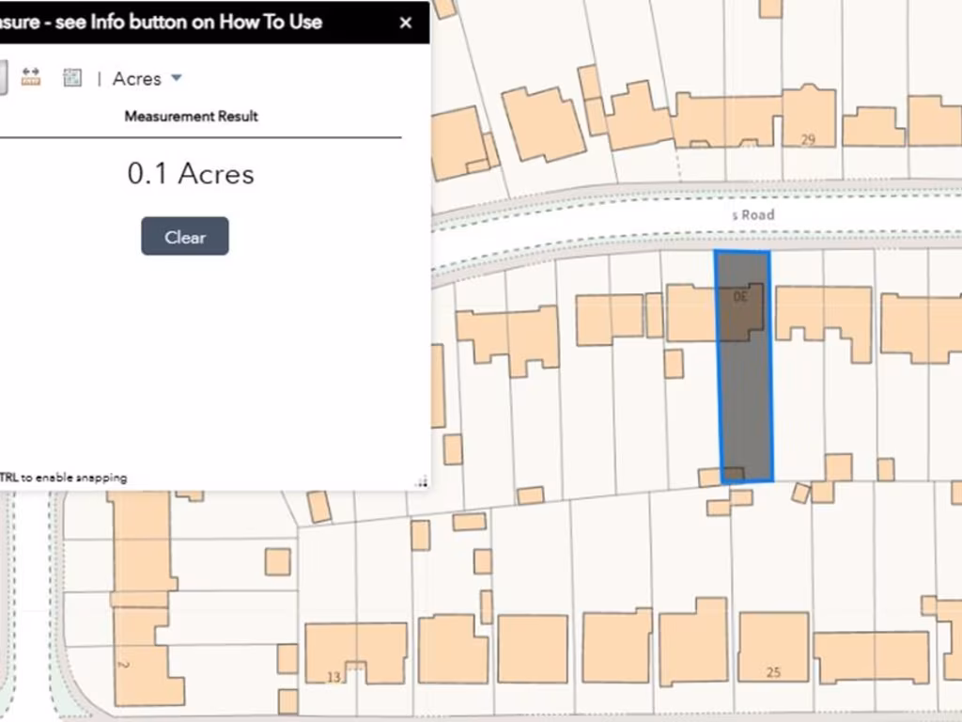Image resolution: width=962 pixels, height=722 pixels.
Task: Click the small shed left of highlighted parcel
Action: pyautogui.click(x=674, y=364)
